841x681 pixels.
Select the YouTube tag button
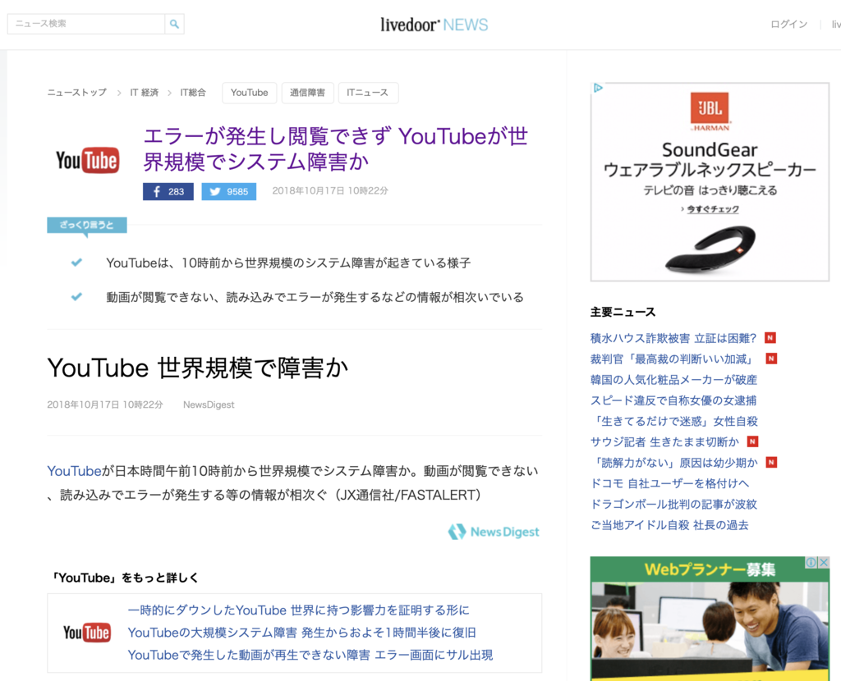tap(250, 93)
